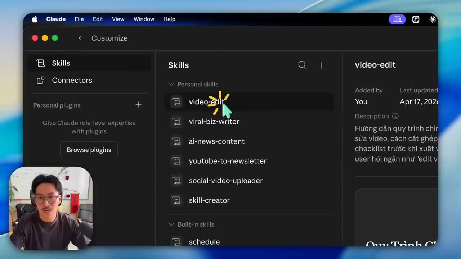Click the Claude starburst menu bar icon
The image size is (461, 259).
coord(433,19)
